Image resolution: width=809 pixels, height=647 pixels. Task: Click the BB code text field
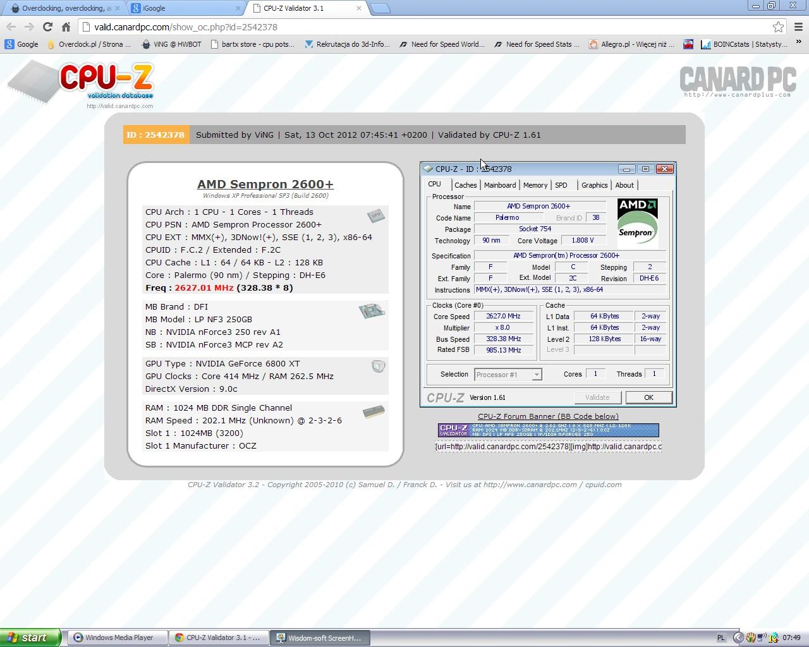click(548, 447)
